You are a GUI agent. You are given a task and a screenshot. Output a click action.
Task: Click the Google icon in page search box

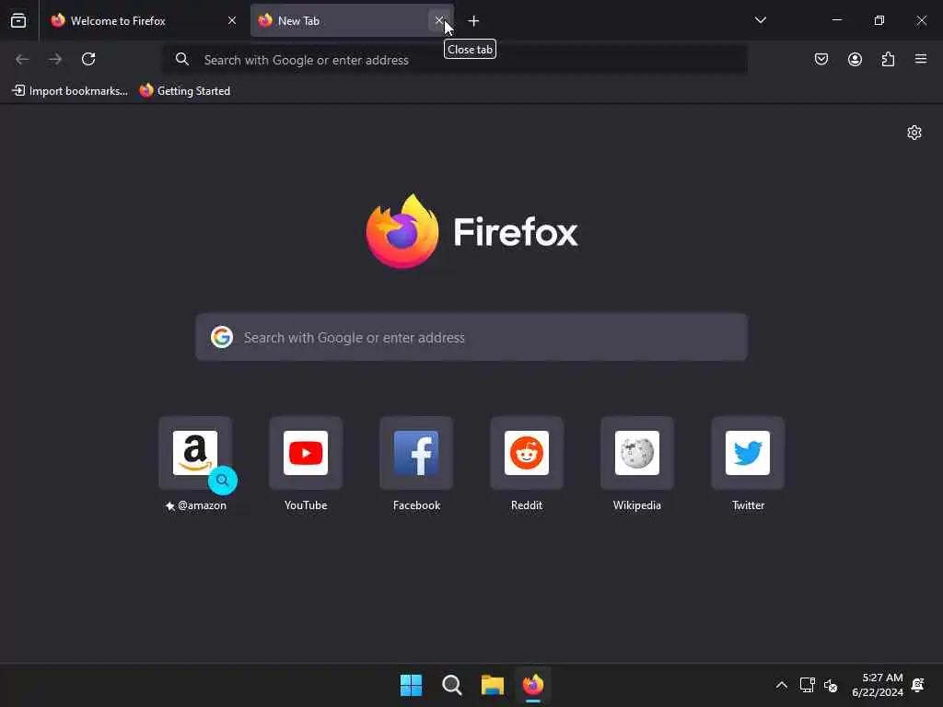222,337
